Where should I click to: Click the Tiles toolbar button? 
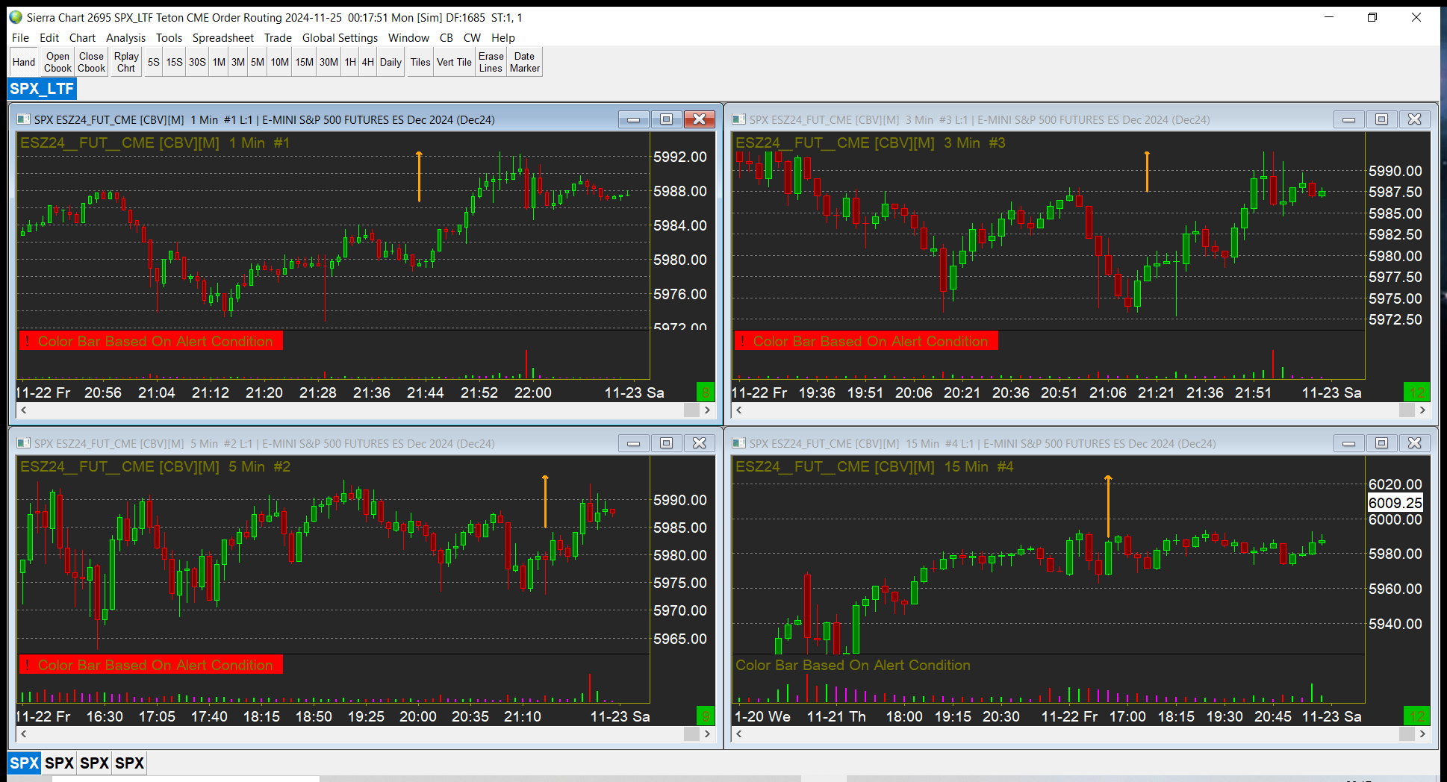tap(420, 62)
